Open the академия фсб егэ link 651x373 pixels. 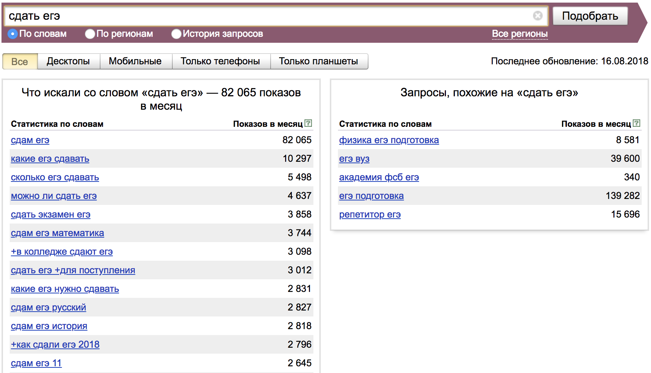379,177
